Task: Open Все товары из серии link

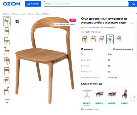Action: (x=90, y=109)
